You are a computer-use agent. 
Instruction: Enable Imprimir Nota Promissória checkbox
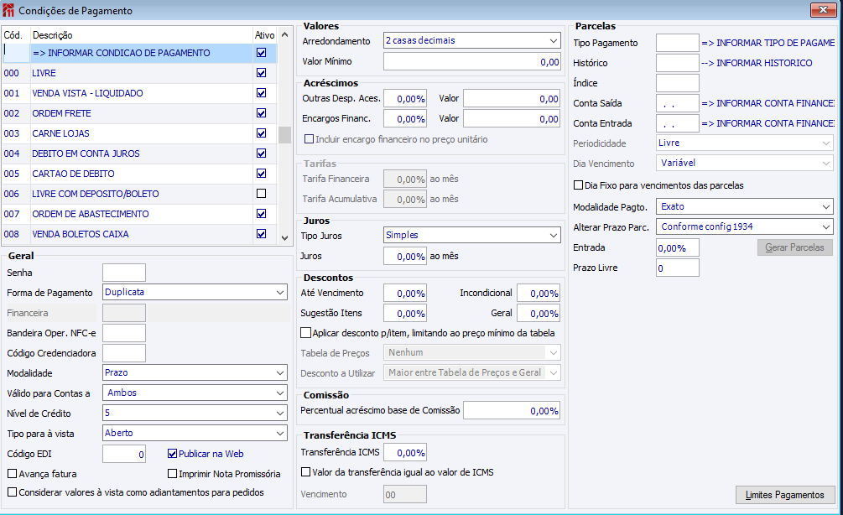173,474
